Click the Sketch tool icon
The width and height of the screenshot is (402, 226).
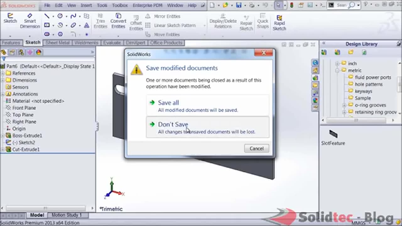[x=10, y=18]
